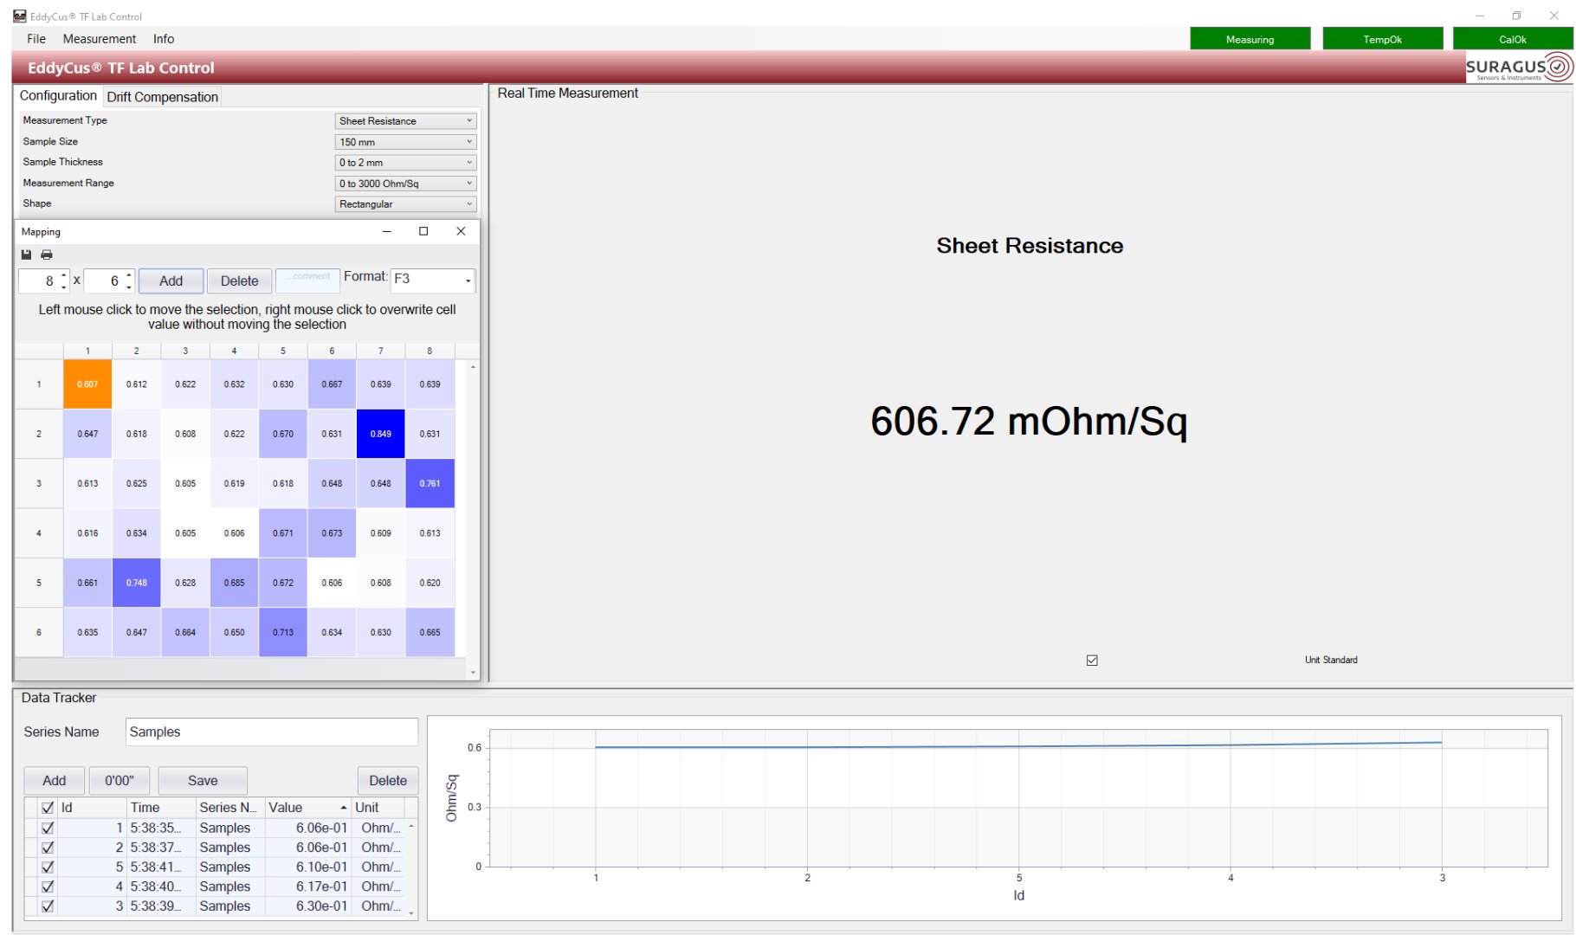Open the Measurement menu
Viewport: 1576px width, 935px height.
(x=100, y=39)
